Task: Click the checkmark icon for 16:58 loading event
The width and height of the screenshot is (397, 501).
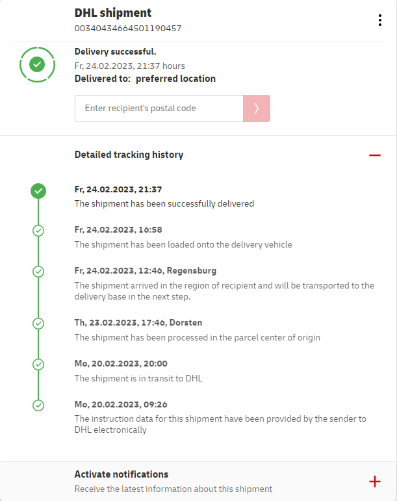Action: click(x=38, y=231)
